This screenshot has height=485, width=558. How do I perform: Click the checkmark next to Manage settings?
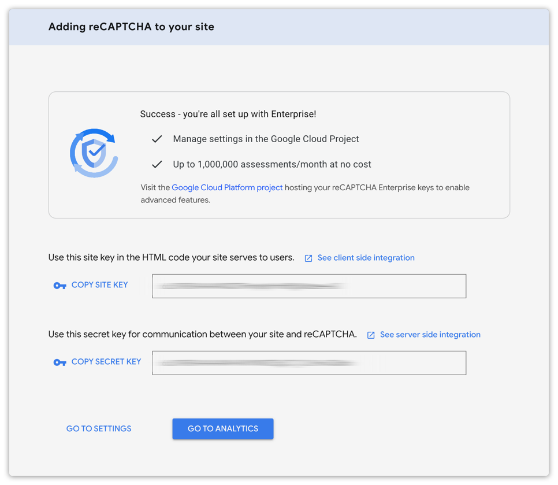pos(157,139)
